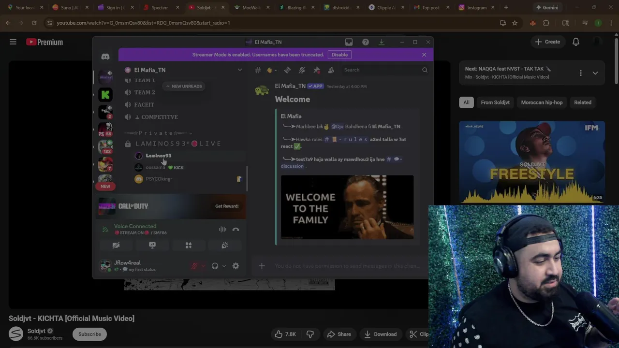Play Welcome to the Family GIF
Screen dimensions: 619x348
pos(347,207)
